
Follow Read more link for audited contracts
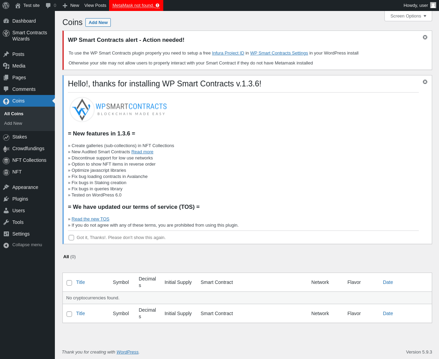point(142,152)
